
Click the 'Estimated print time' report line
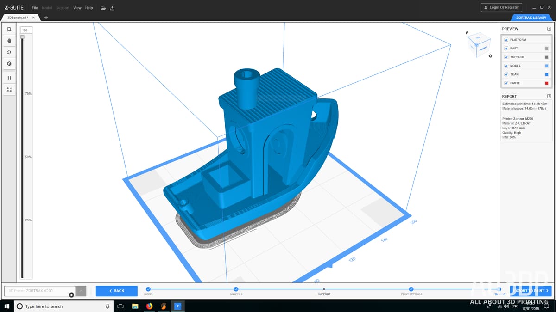click(524, 104)
